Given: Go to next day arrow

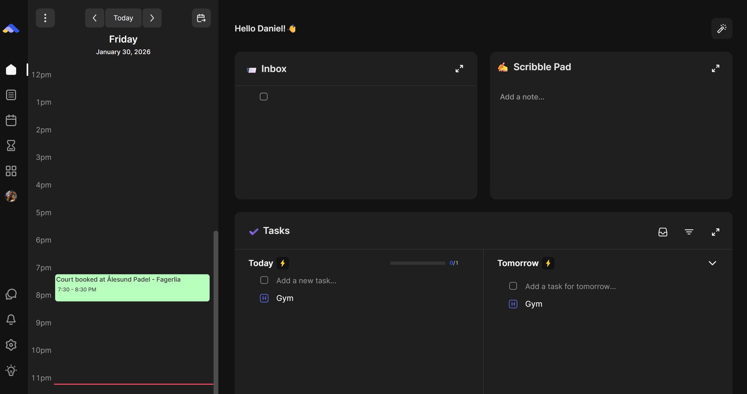Looking at the screenshot, I should click(152, 18).
